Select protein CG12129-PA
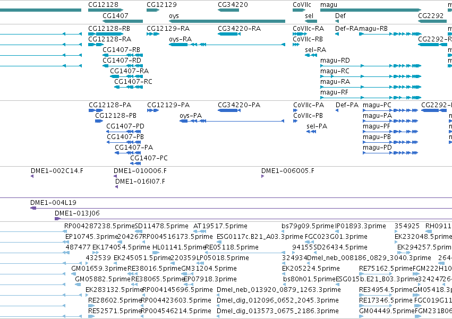Screen dimensions: 452x319 pyautogui.click(x=153, y=110)
